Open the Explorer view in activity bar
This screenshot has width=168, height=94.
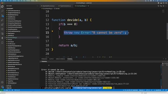pos(2,7)
